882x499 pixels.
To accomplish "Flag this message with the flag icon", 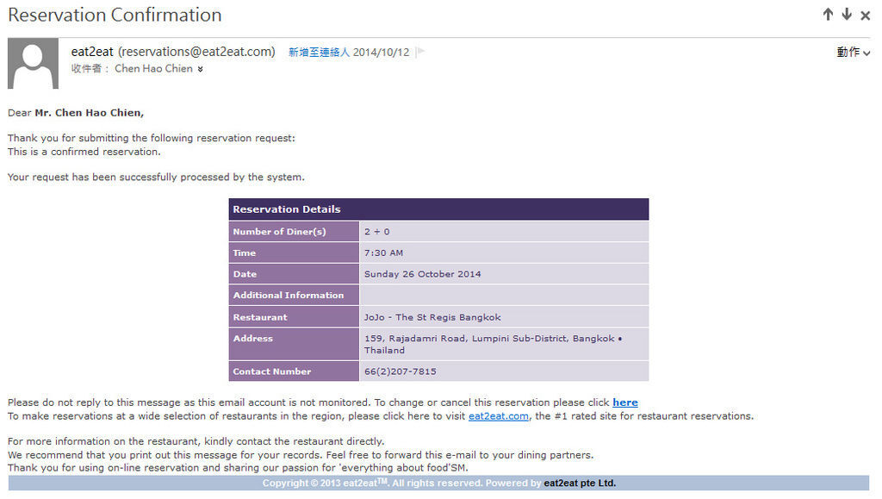I will click(x=420, y=52).
